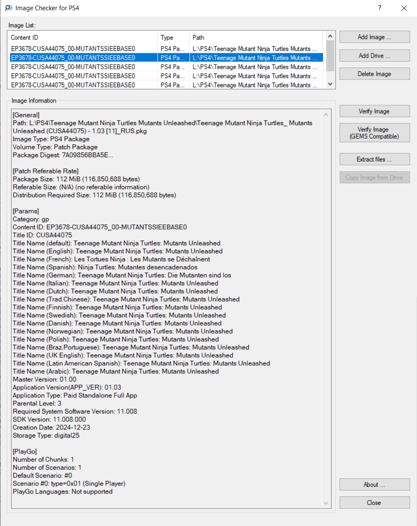The height and width of the screenshot is (526, 417).
Task: Click the Image List scrollbar down arrow
Action: click(x=330, y=85)
